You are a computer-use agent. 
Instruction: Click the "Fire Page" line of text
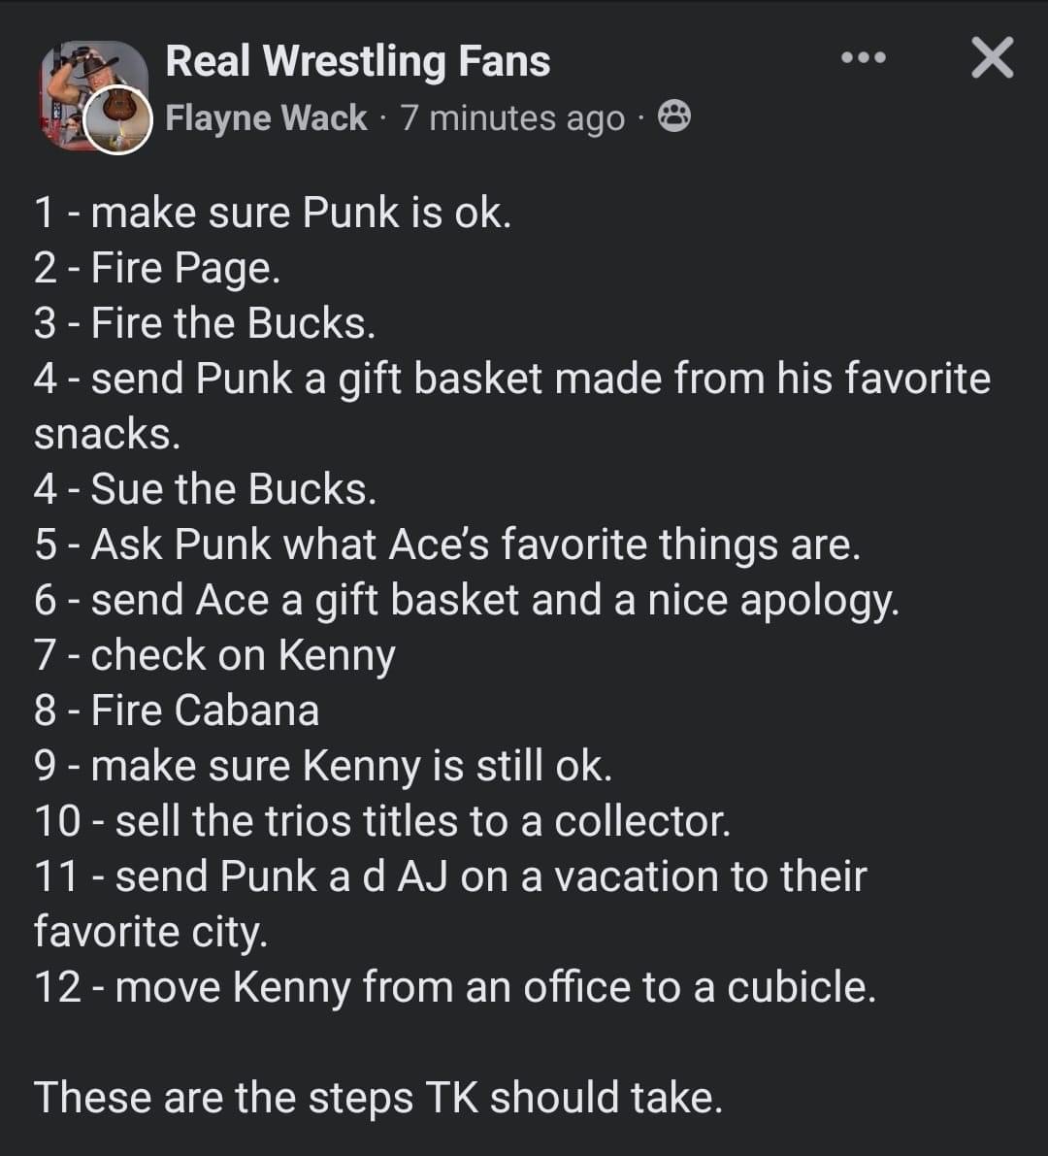click(x=157, y=268)
